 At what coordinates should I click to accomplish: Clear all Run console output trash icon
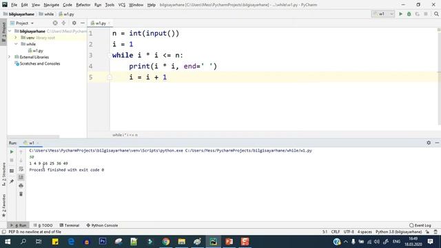click(x=21, y=194)
